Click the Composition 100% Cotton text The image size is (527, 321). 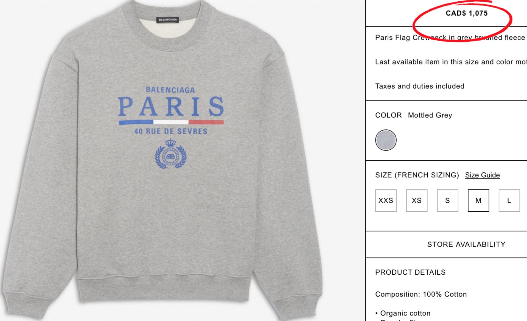[x=421, y=294]
